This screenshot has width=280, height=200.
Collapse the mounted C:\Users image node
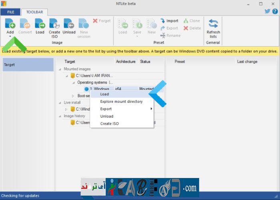(66, 76)
